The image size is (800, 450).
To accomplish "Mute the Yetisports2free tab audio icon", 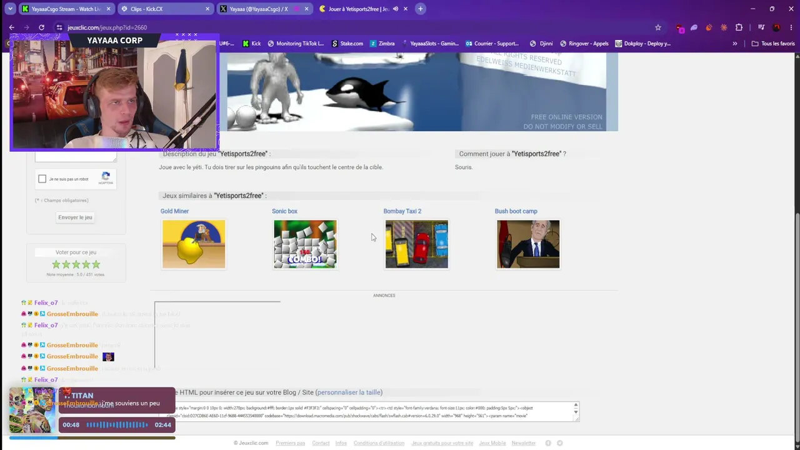I will coord(395,9).
